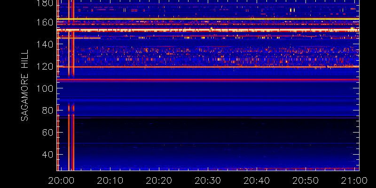Click the 80 frequency axis label
Viewport: 376px width, 188px height.
[x=47, y=110]
